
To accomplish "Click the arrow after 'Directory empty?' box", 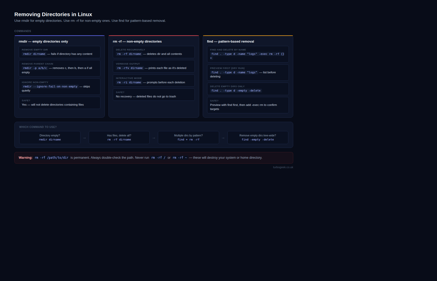I will point(84,138).
